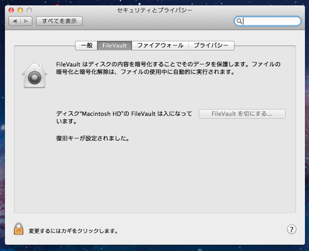Minimize the window with the yellow button
The image size is (309, 251).
[x=20, y=10]
